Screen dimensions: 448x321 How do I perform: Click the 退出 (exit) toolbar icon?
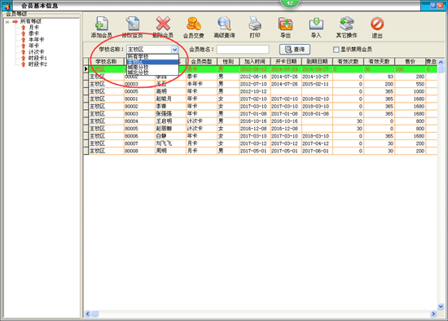coord(377,24)
